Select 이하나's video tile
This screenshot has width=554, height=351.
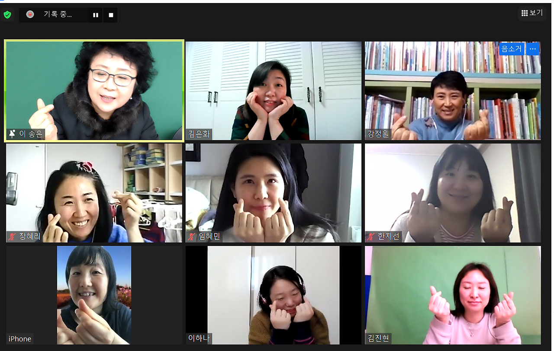274,295
